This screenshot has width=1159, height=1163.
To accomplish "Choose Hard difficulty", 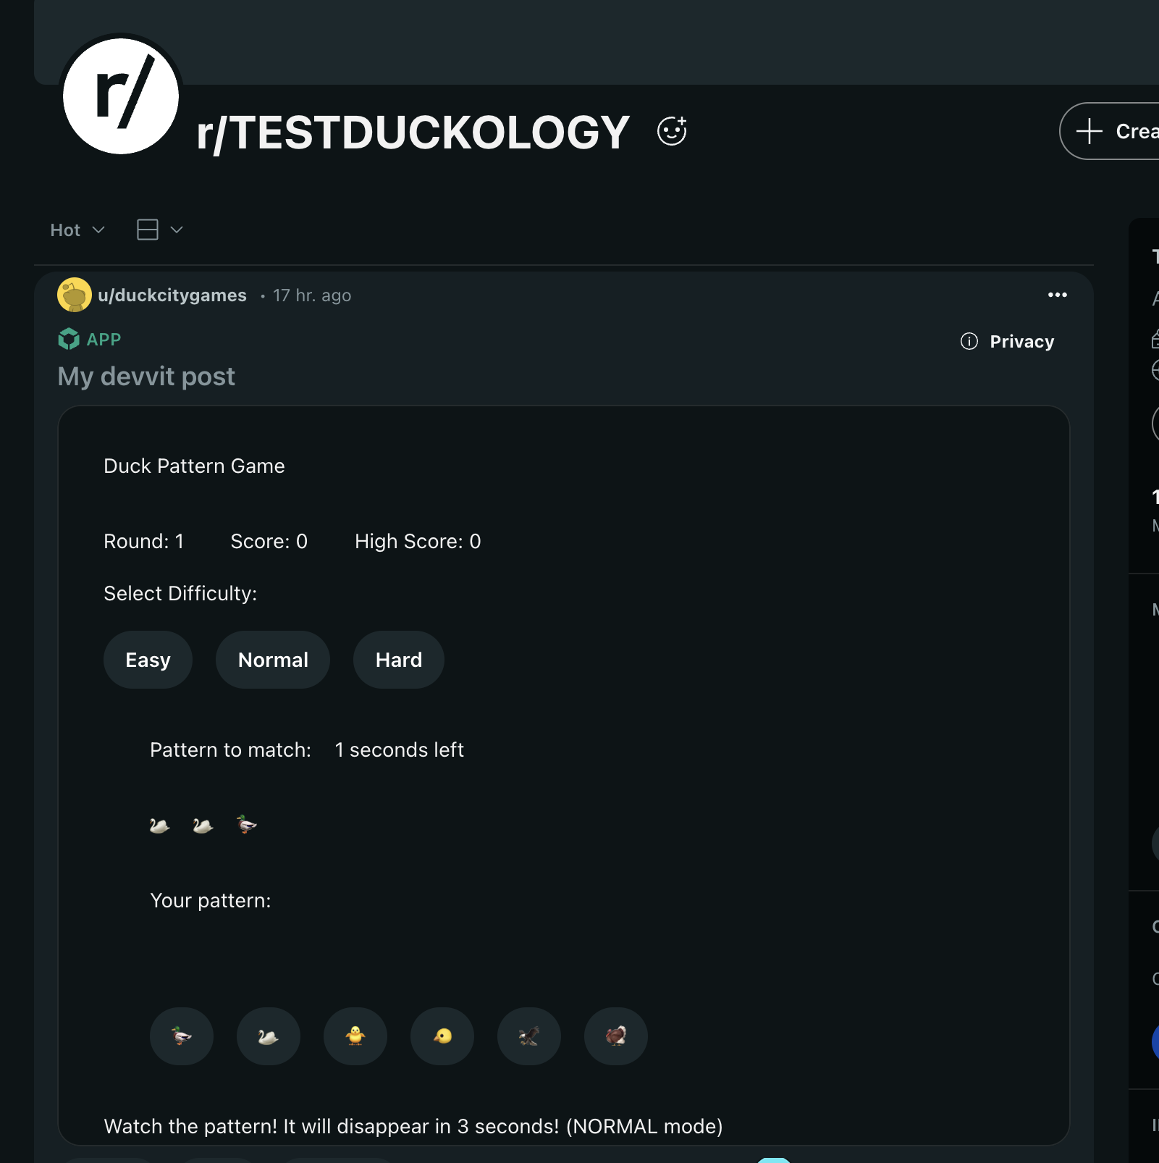I will [x=399, y=660].
